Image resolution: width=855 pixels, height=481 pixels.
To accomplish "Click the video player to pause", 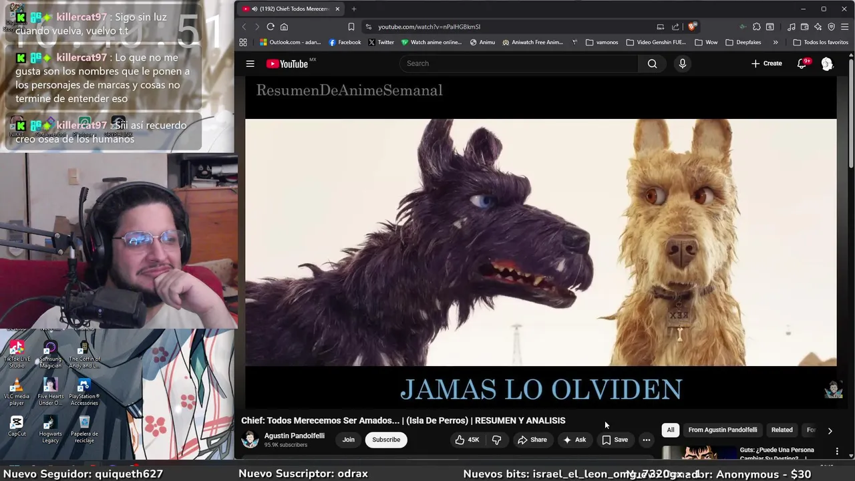I will tap(540, 242).
